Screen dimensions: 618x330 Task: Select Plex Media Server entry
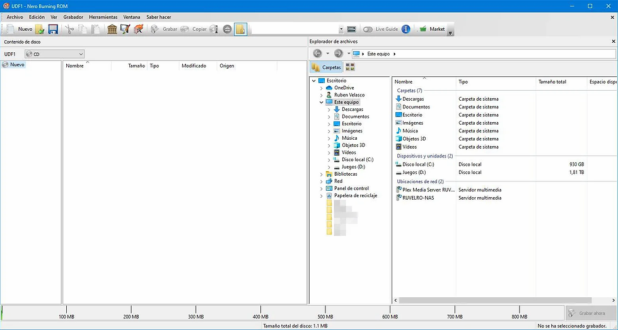(x=428, y=190)
